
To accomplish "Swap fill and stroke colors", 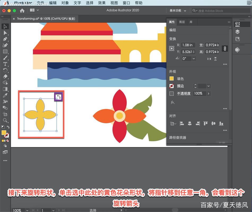I will [x=8, y=127].
